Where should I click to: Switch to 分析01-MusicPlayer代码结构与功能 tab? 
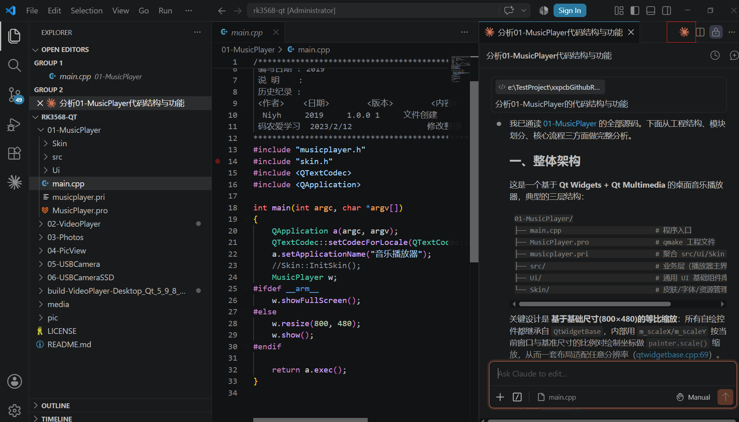click(560, 32)
